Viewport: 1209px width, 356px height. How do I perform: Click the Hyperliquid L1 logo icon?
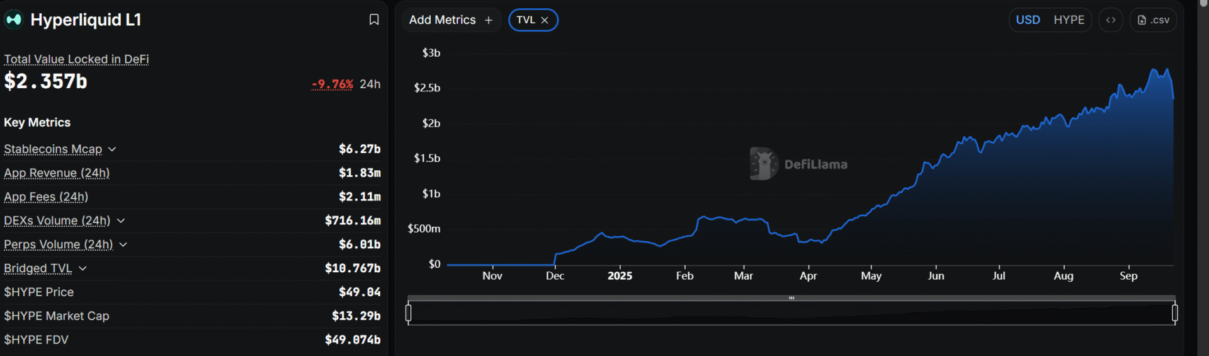coord(13,20)
